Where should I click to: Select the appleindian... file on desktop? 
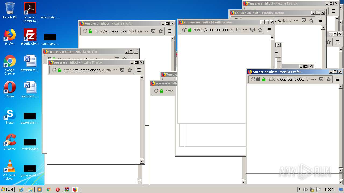coord(30,118)
